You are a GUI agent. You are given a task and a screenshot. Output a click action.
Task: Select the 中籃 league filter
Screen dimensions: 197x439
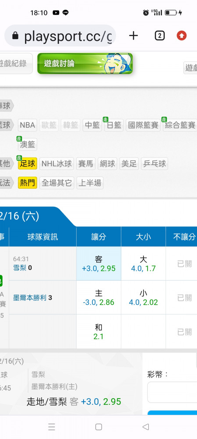(x=92, y=125)
